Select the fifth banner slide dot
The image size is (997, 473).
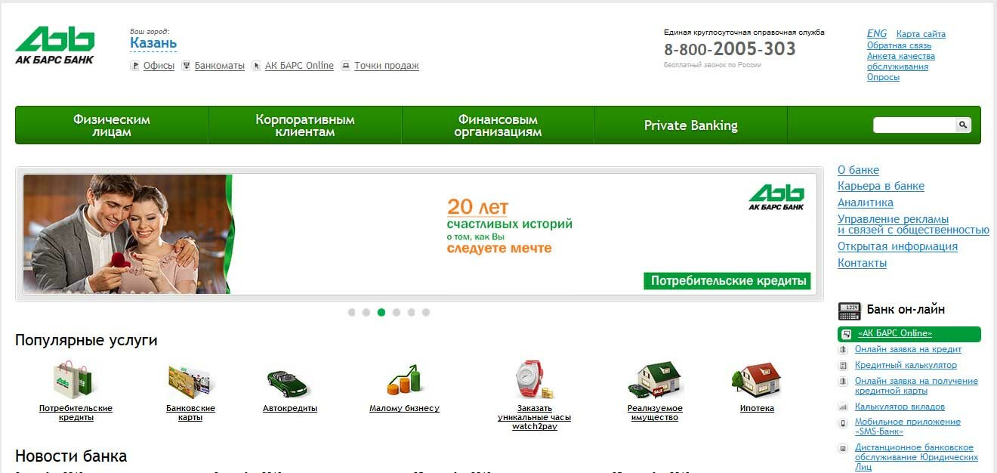click(x=411, y=312)
